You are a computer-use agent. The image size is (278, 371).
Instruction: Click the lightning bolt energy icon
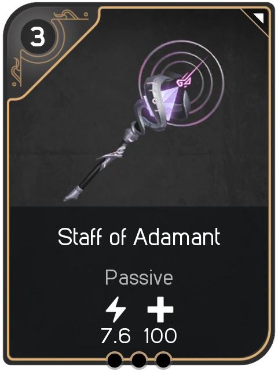(x=116, y=310)
